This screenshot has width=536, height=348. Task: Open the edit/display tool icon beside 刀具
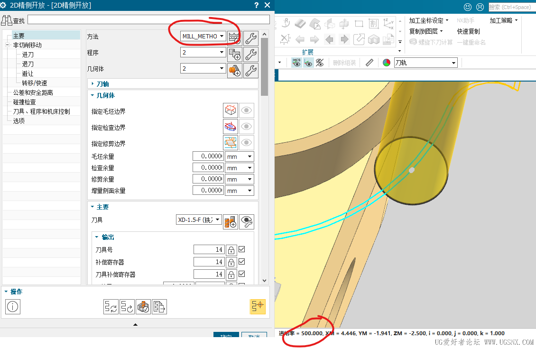pos(247,221)
